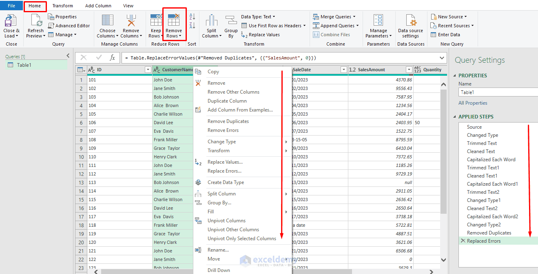Switch to the View tab
Viewport: 538px width, 274px height.
(128, 6)
